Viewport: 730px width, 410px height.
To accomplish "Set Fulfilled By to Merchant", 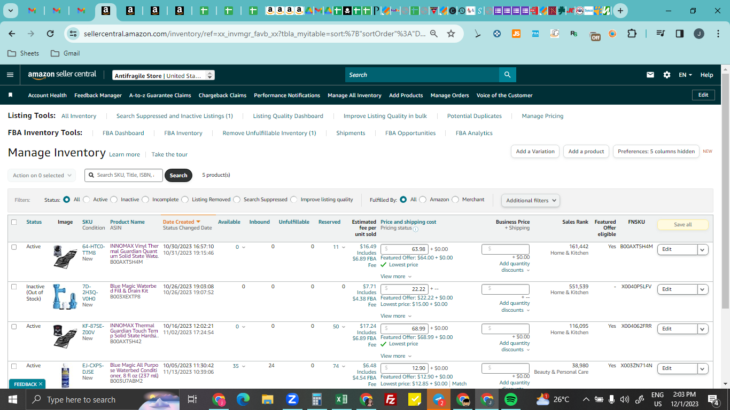I will point(455,200).
